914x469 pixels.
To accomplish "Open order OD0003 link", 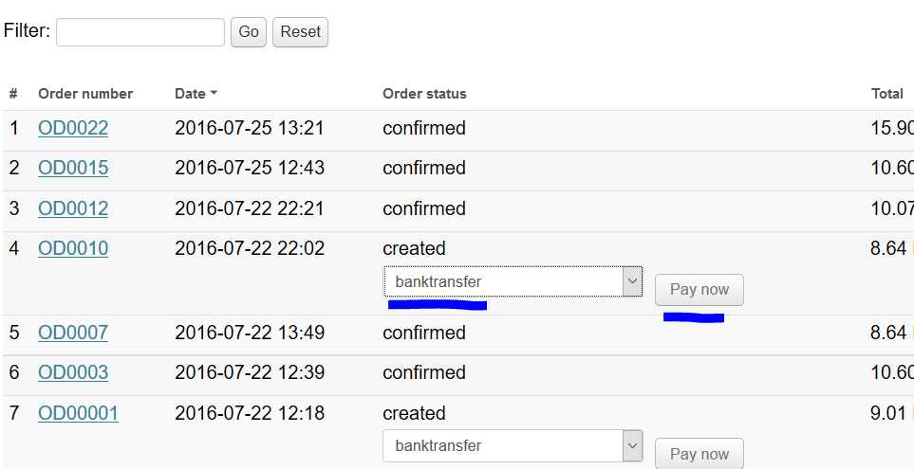I will pos(73,372).
